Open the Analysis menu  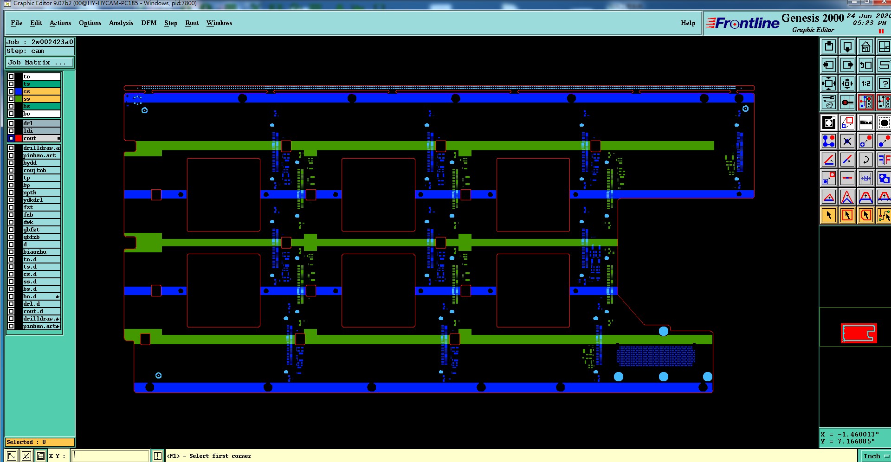pos(121,23)
